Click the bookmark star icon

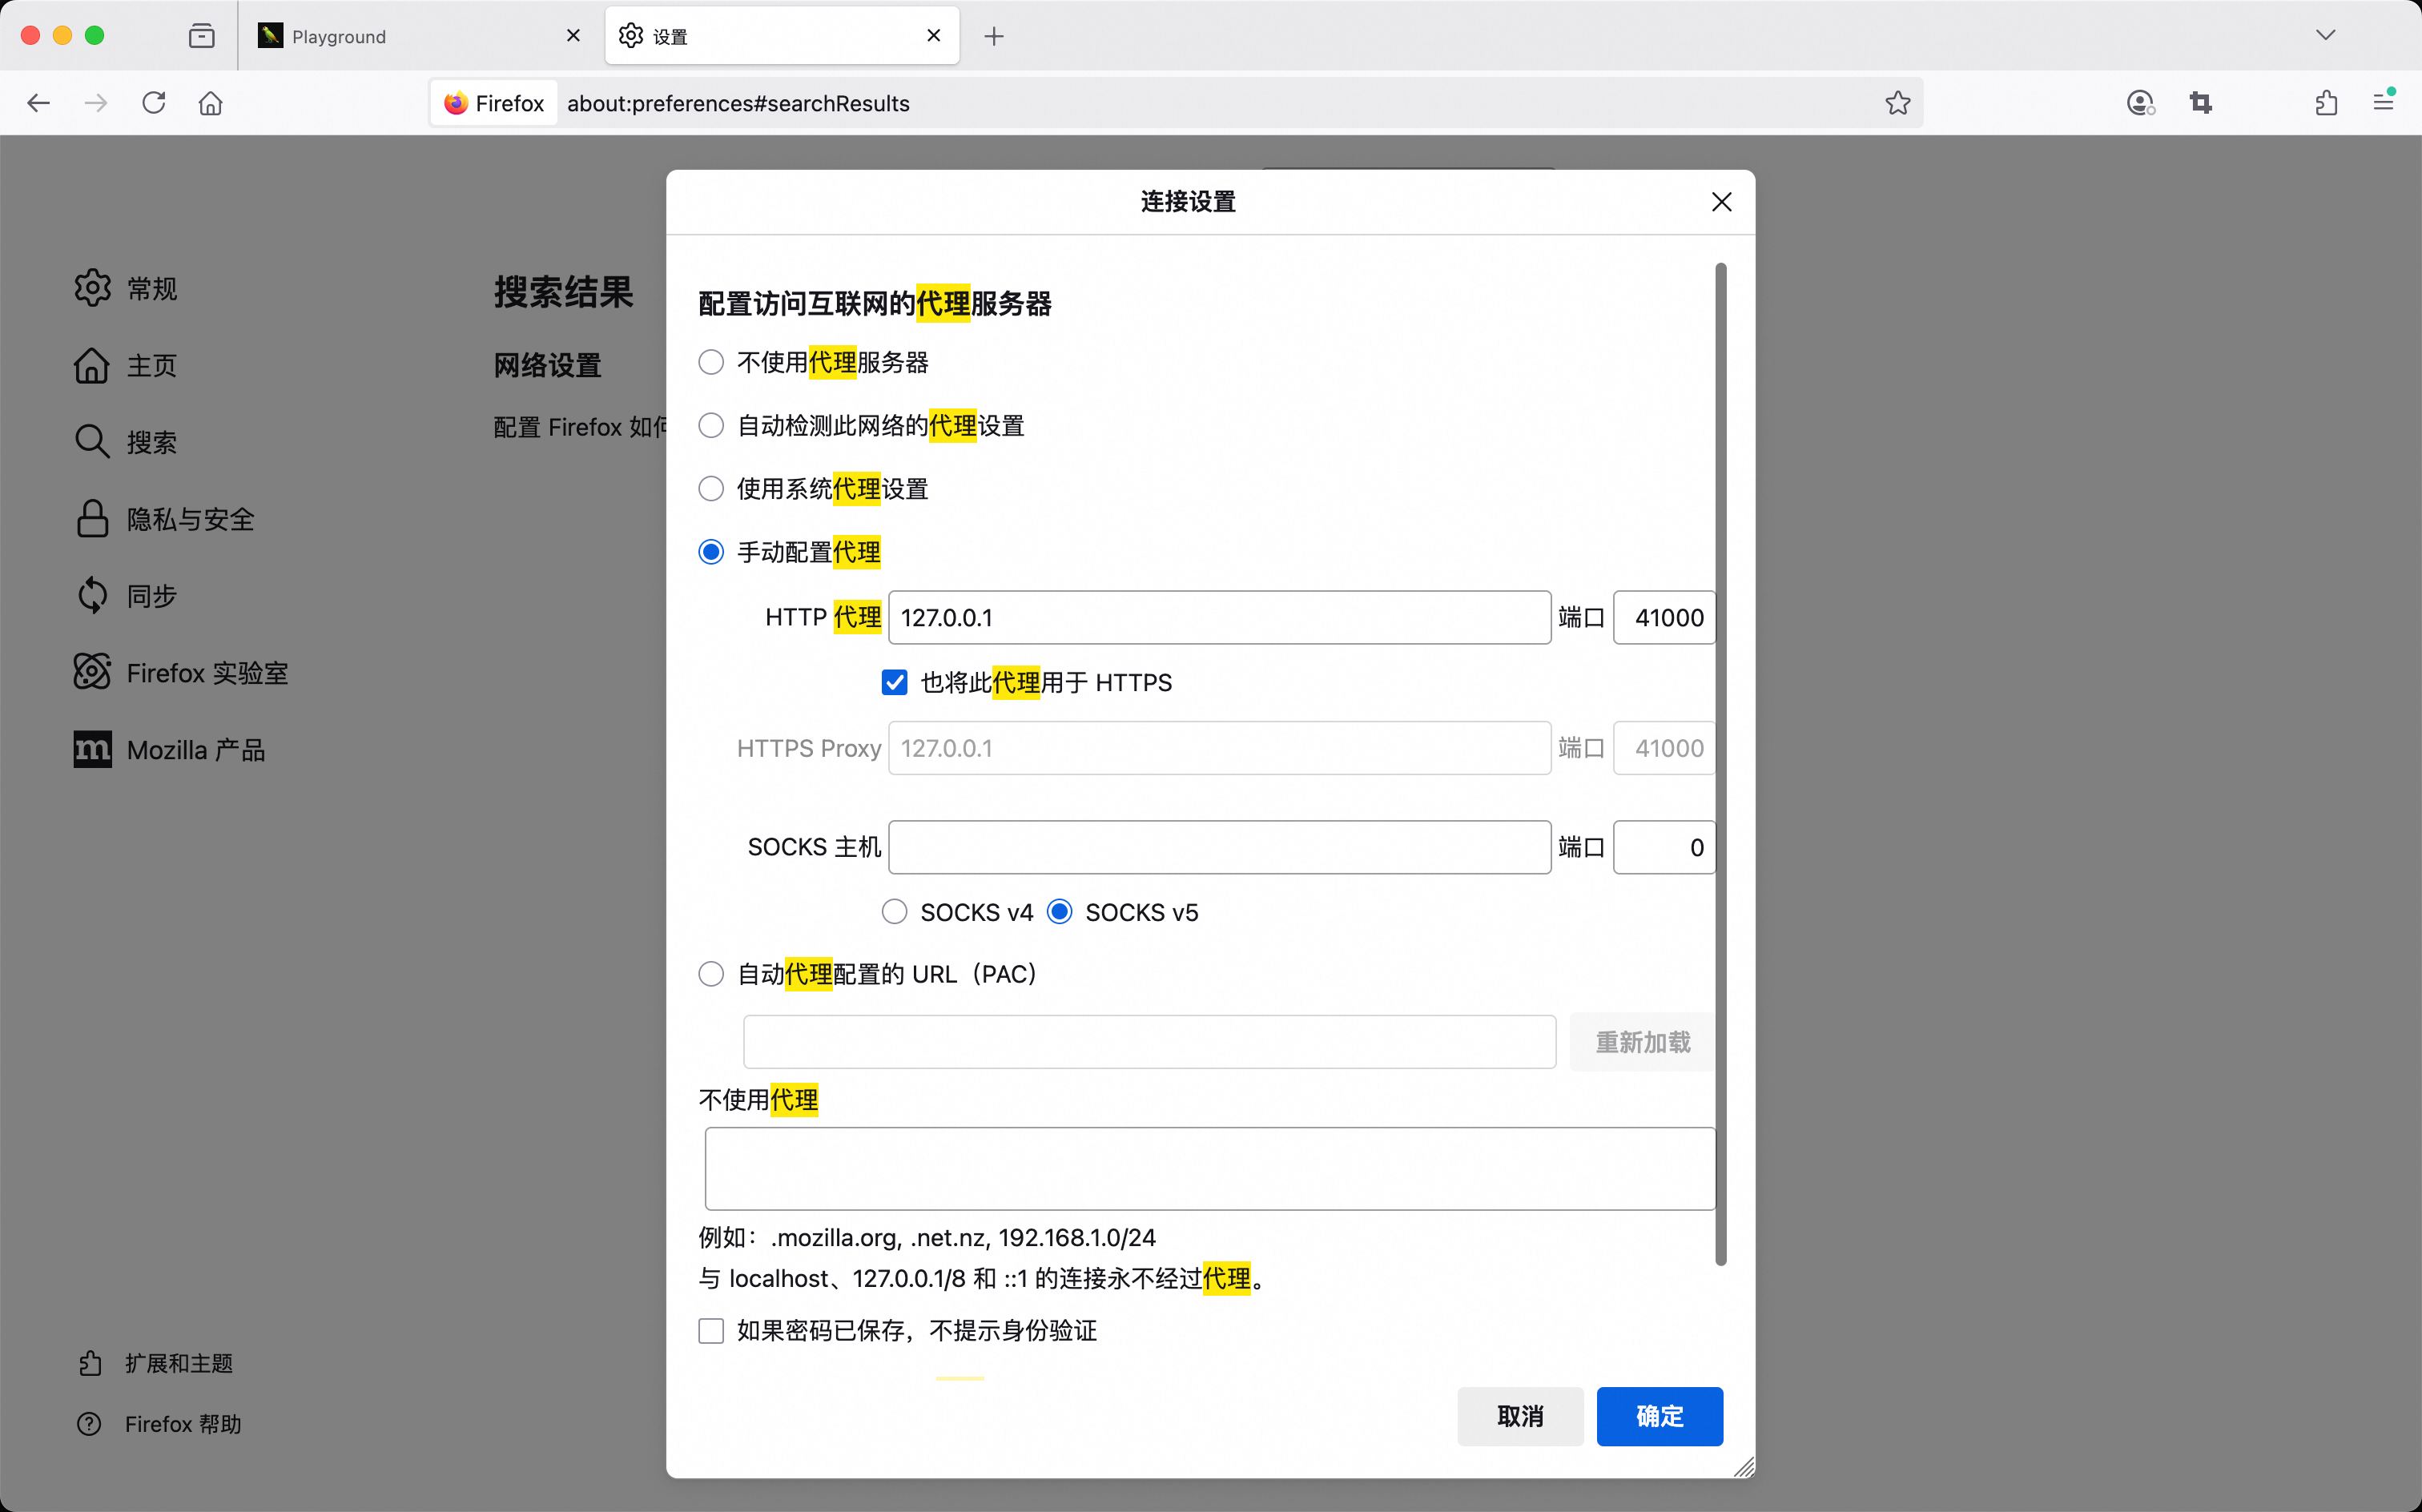[1897, 103]
